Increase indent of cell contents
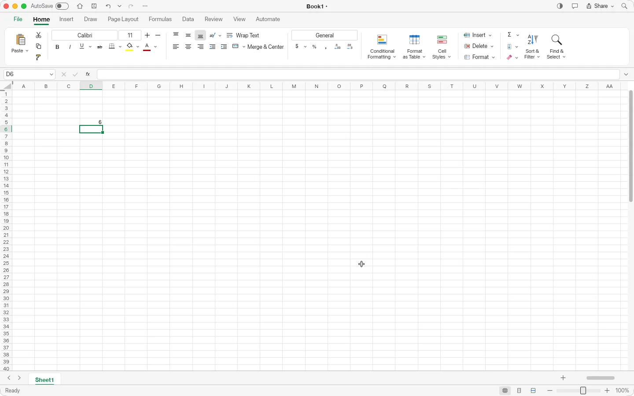 coord(224,47)
